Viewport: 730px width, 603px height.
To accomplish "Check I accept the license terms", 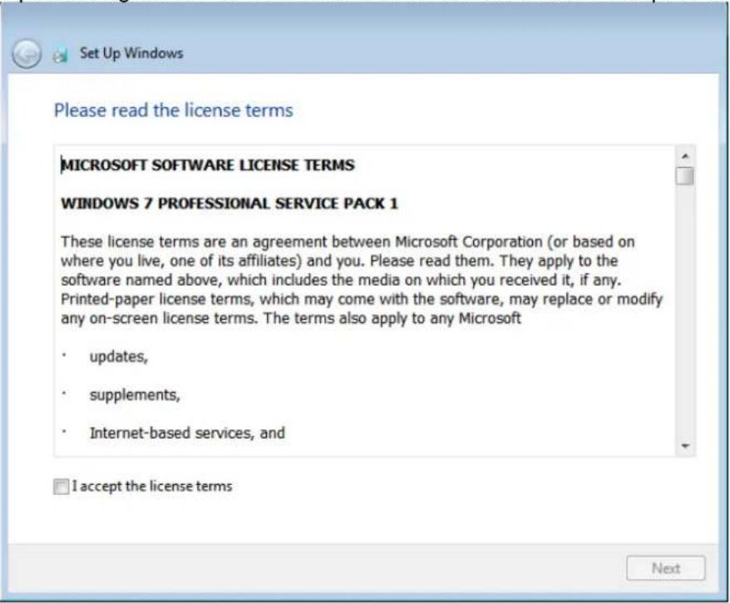I will (x=61, y=487).
